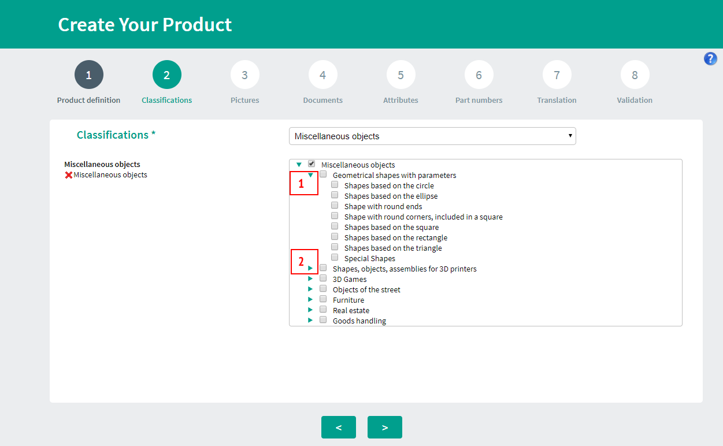Image resolution: width=723 pixels, height=446 pixels.
Task: Select step 6 Part numbers circle
Action: [479, 75]
